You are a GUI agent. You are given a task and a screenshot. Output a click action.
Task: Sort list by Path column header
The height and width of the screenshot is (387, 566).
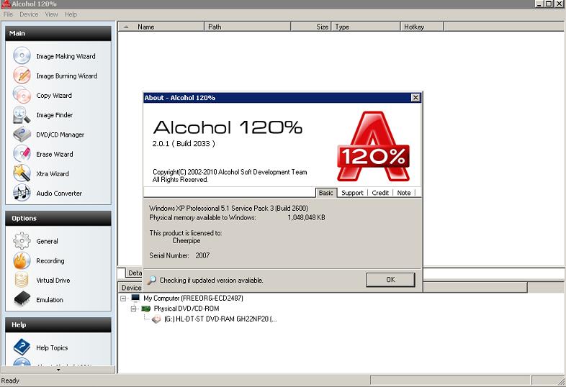pyautogui.click(x=248, y=27)
